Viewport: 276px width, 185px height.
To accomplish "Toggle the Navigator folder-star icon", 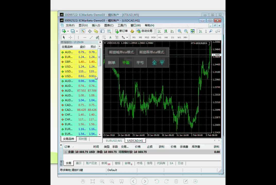I will tap(96, 31).
